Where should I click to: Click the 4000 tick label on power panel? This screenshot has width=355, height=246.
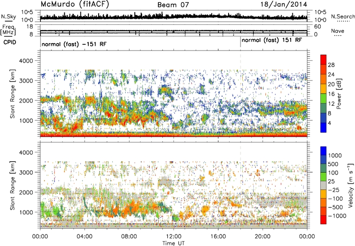(x=26, y=61)
